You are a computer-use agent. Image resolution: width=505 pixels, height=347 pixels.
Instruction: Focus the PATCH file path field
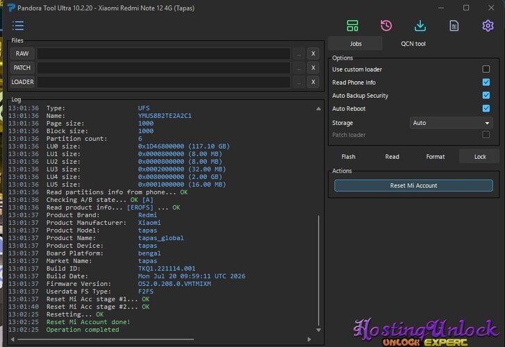click(x=164, y=68)
